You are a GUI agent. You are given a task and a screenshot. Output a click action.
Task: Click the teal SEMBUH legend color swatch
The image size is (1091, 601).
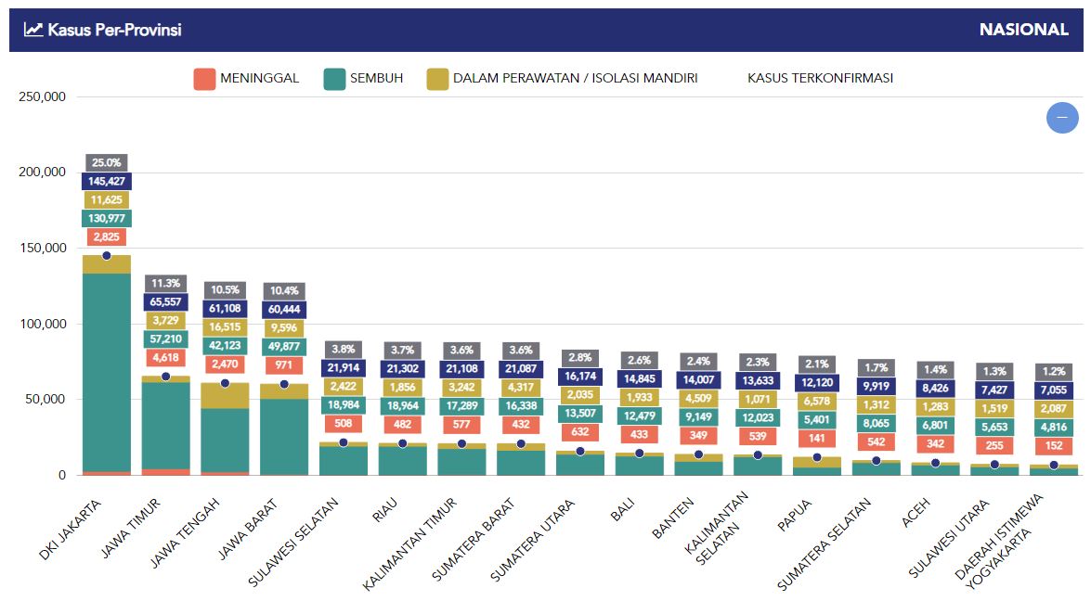click(334, 79)
